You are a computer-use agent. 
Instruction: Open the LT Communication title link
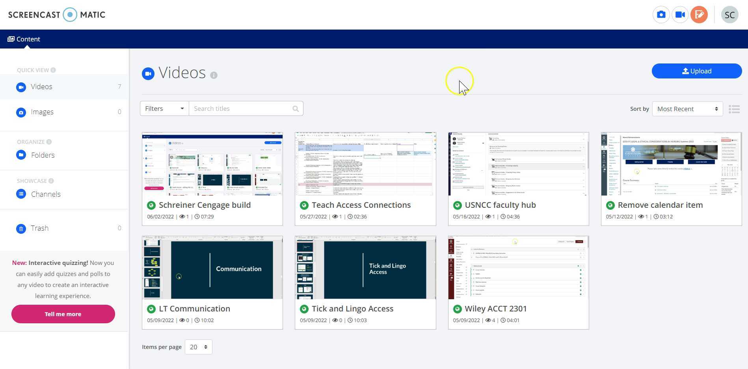tap(195, 309)
